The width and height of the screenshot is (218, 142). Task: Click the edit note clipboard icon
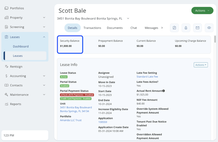174,28
